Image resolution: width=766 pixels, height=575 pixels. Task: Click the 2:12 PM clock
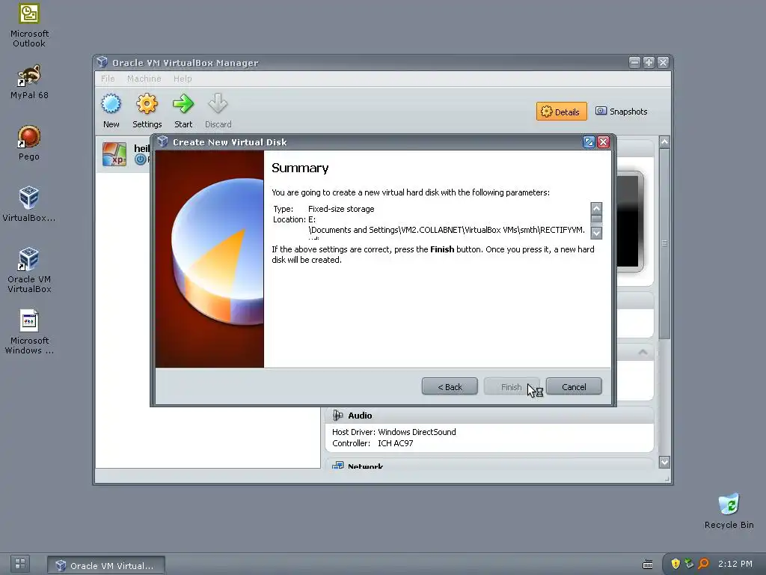[735, 564]
